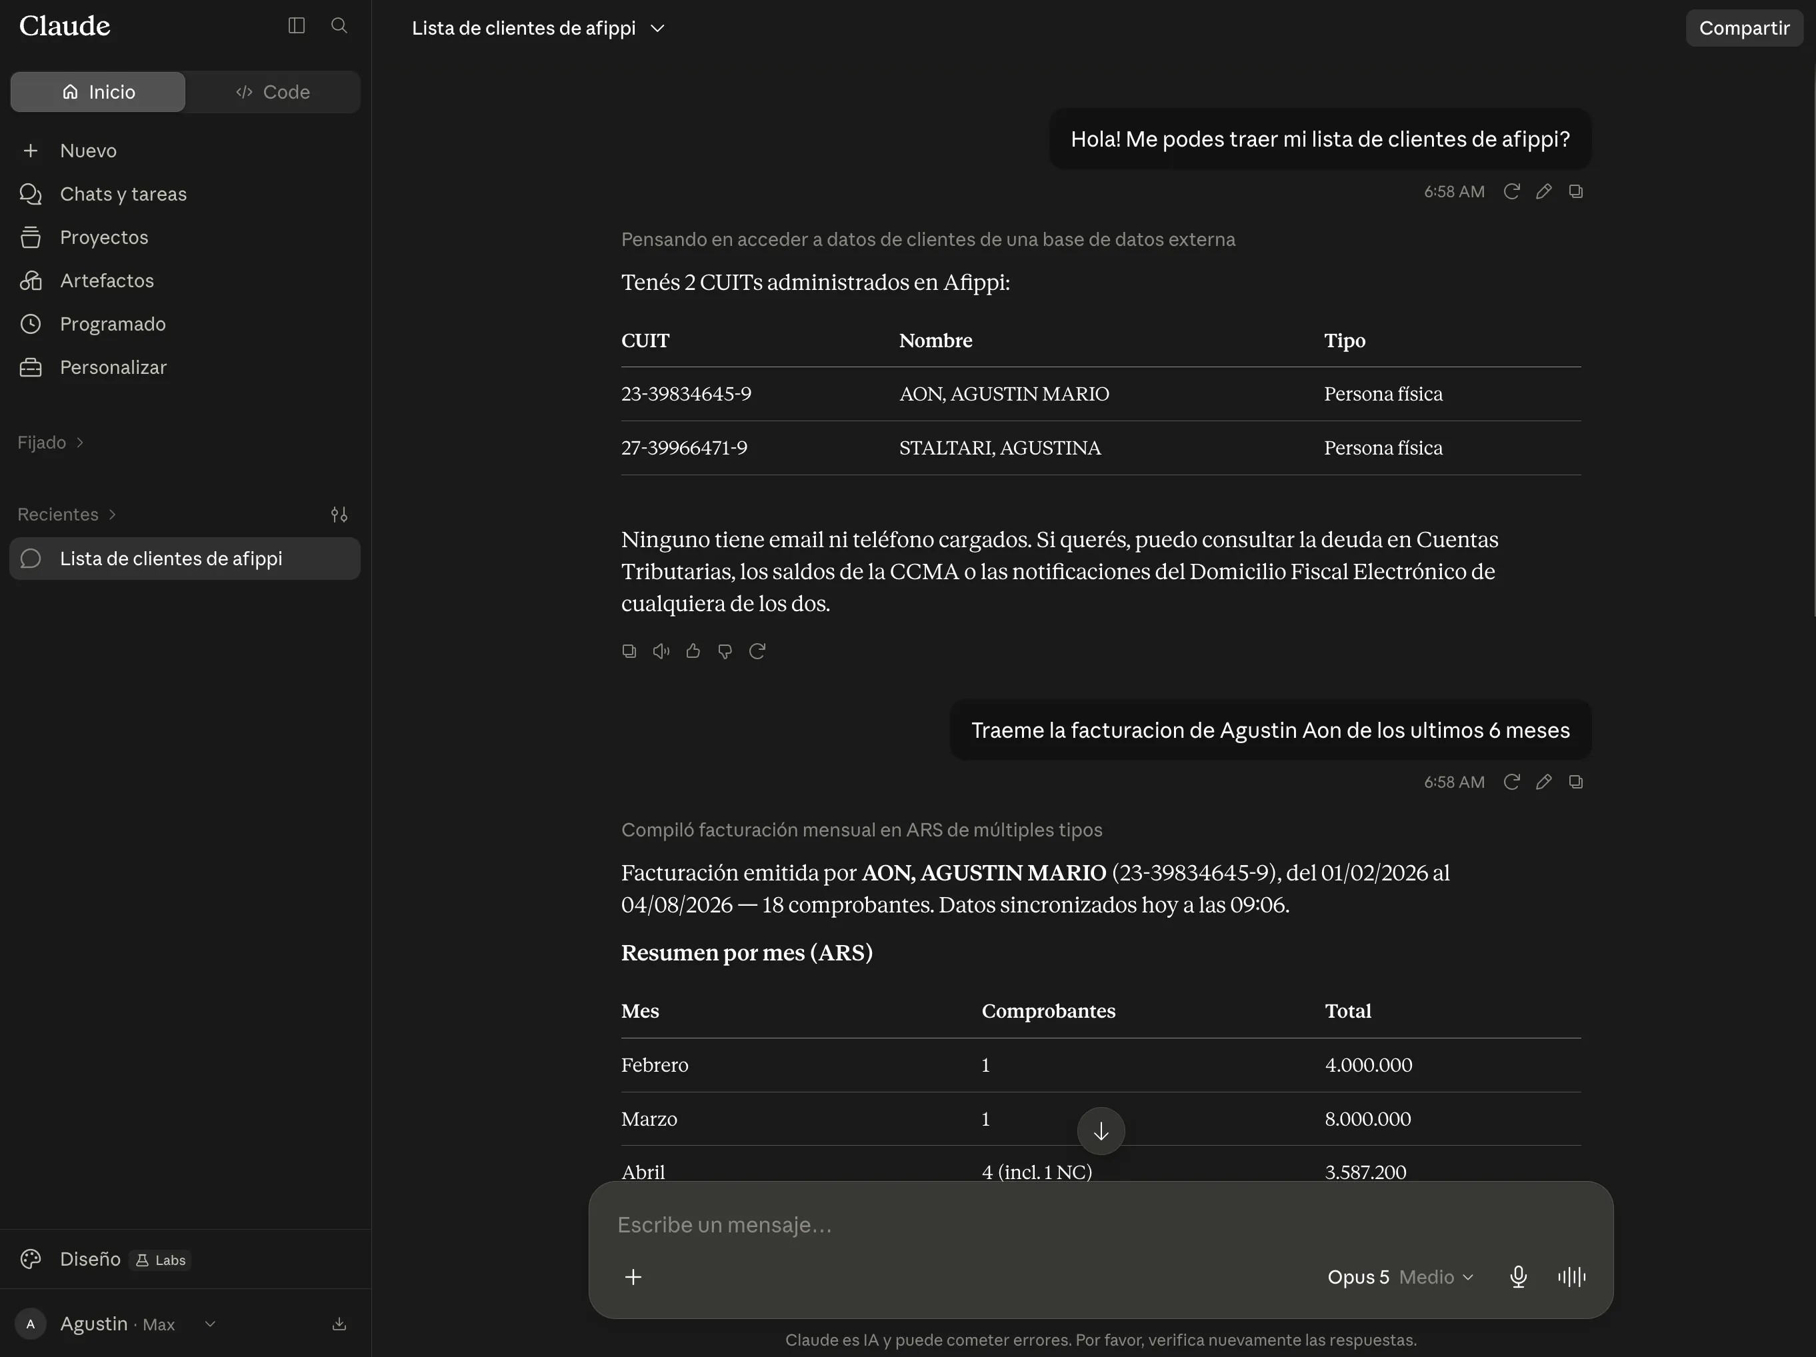Click the Nombre column header
This screenshot has width=1816, height=1357.
(x=935, y=341)
